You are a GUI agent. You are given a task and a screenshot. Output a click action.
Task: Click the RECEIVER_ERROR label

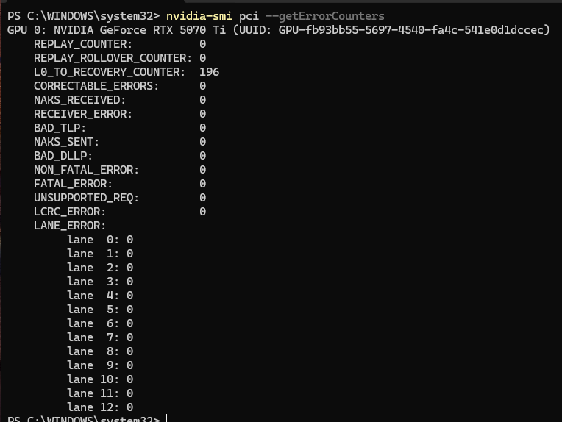pyautogui.click(x=83, y=114)
